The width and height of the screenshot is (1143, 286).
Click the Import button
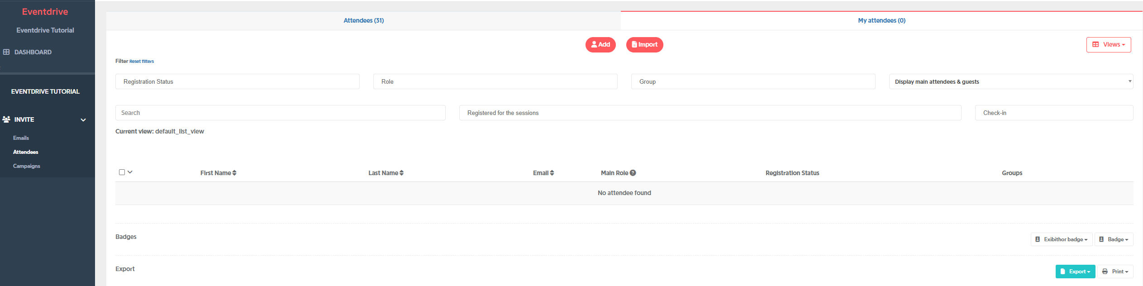[644, 45]
